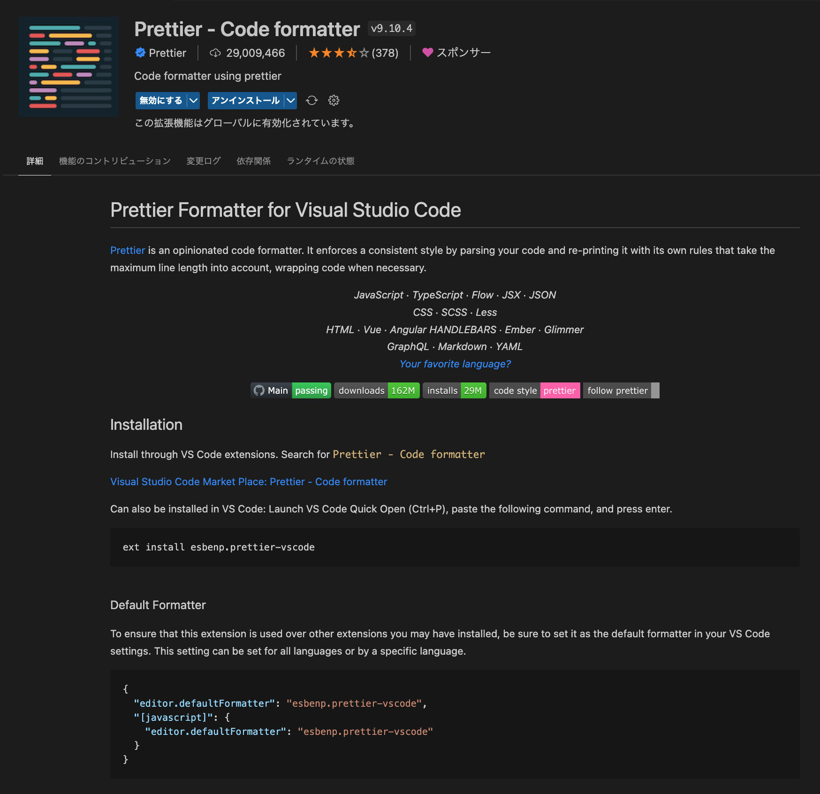This screenshot has height=794, width=820.
Task: Click the GitHub Main passing badge
Action: click(x=291, y=390)
